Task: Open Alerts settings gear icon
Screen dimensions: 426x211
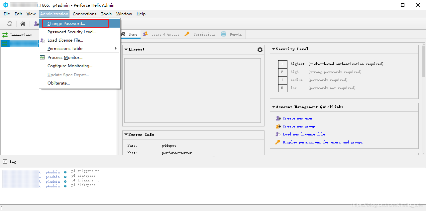Action: [260, 50]
